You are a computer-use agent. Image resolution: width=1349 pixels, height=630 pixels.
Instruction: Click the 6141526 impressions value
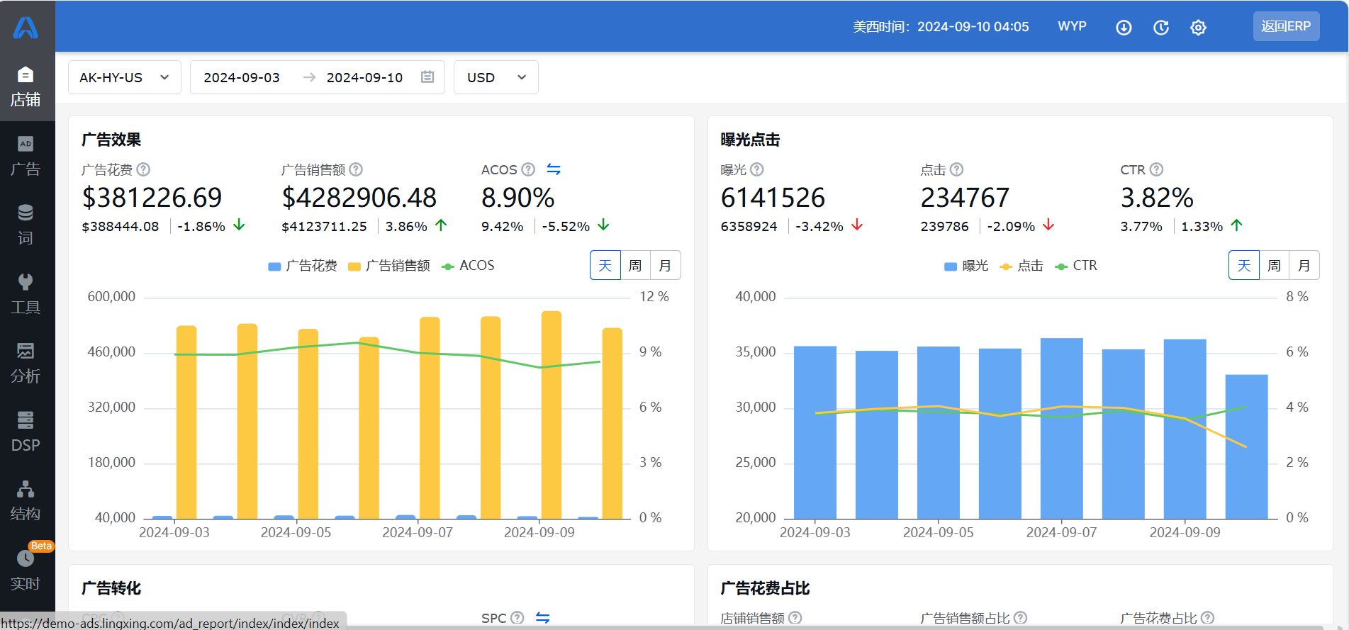773,198
